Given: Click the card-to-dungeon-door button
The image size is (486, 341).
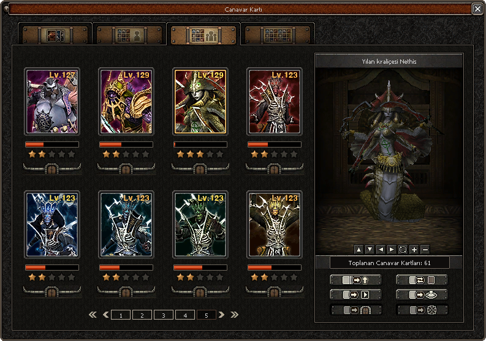Looking at the screenshot, I should pos(355,310).
